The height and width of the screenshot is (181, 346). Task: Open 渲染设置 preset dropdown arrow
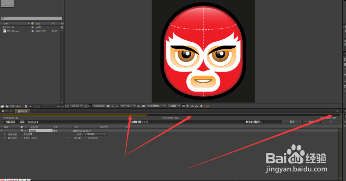pos(21,134)
